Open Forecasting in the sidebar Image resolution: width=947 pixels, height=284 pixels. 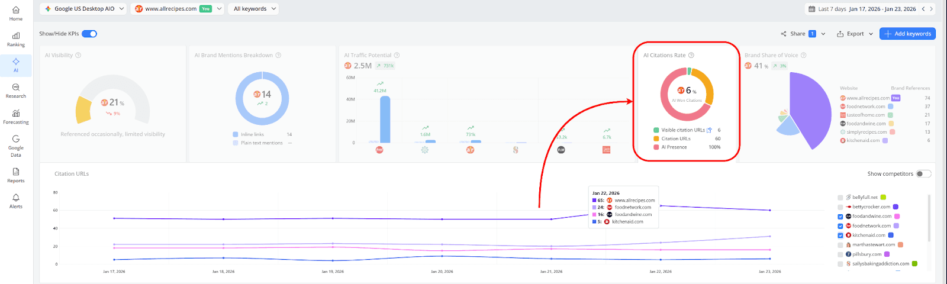click(16, 117)
